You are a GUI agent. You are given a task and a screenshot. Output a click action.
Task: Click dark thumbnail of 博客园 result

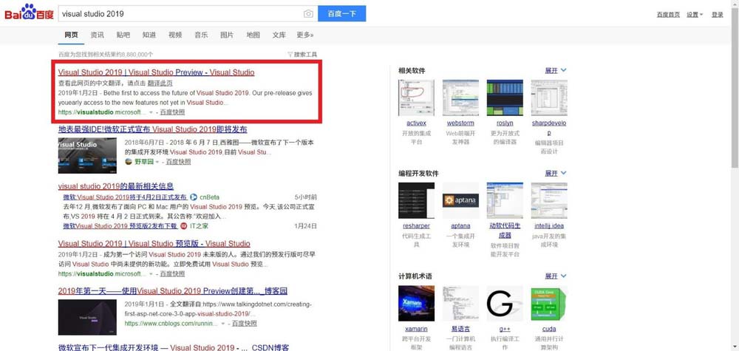[87, 317]
